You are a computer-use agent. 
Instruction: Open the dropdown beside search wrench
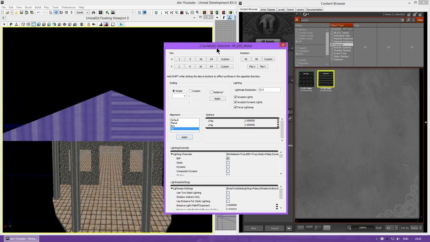413,20
